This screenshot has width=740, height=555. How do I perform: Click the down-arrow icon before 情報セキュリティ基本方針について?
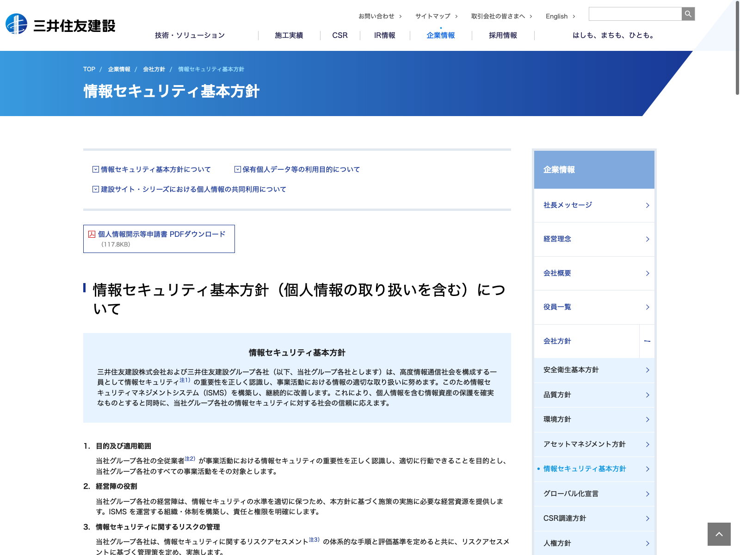96,170
